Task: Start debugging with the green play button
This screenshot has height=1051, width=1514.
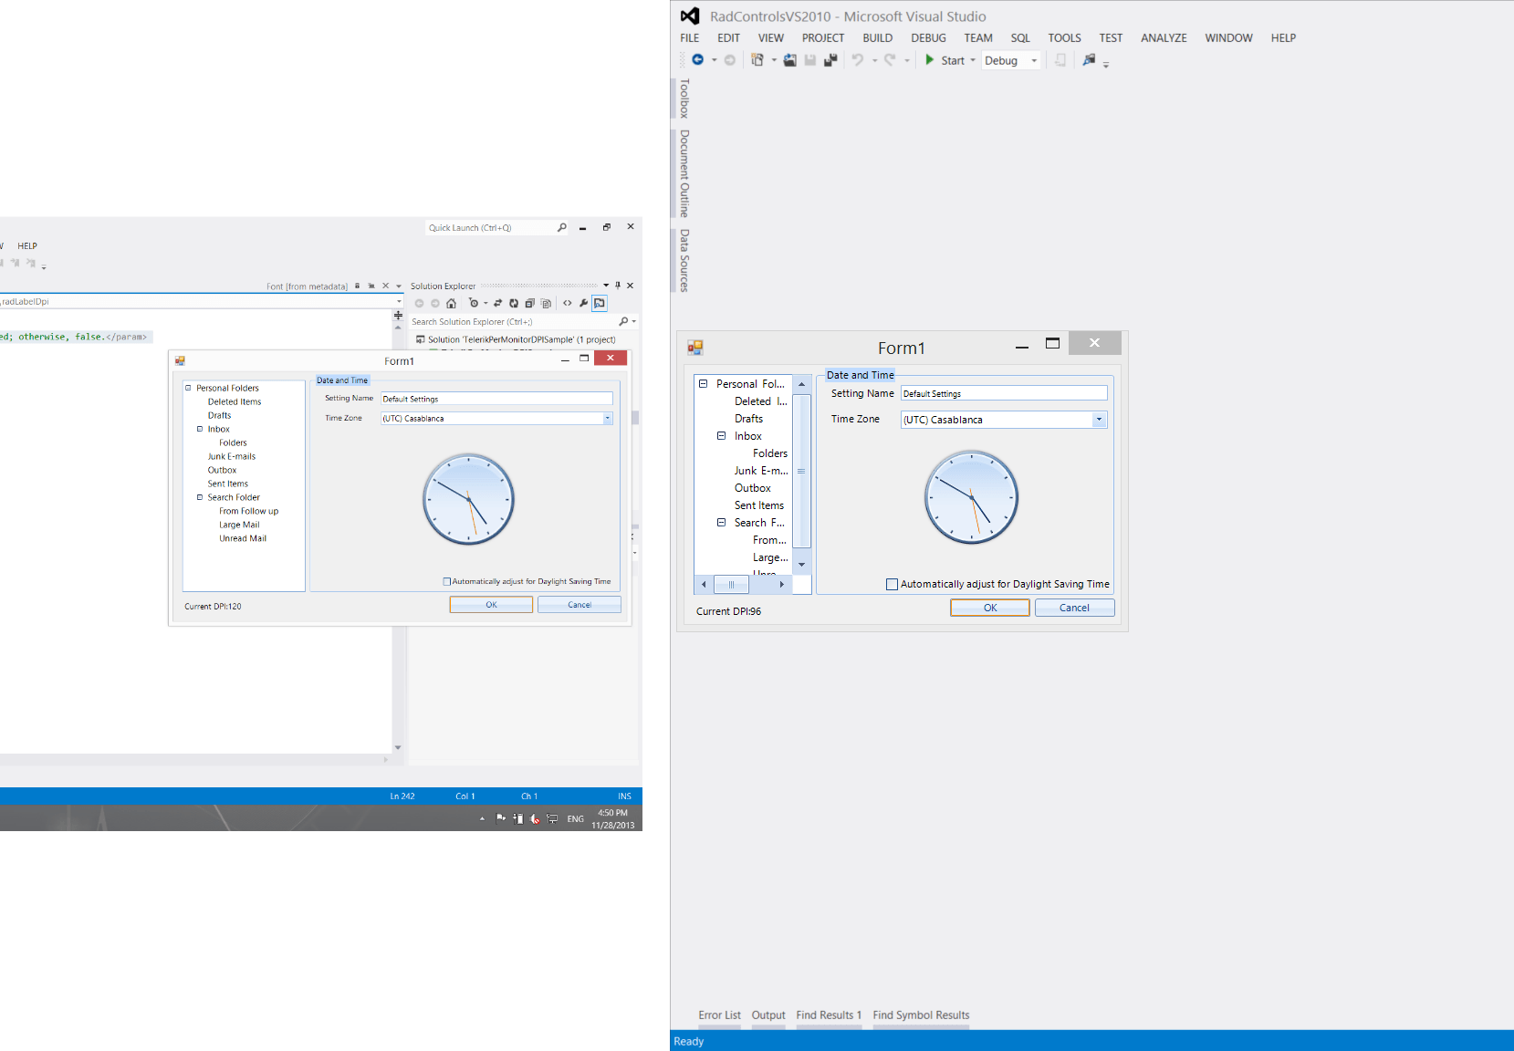Action: coord(929,60)
